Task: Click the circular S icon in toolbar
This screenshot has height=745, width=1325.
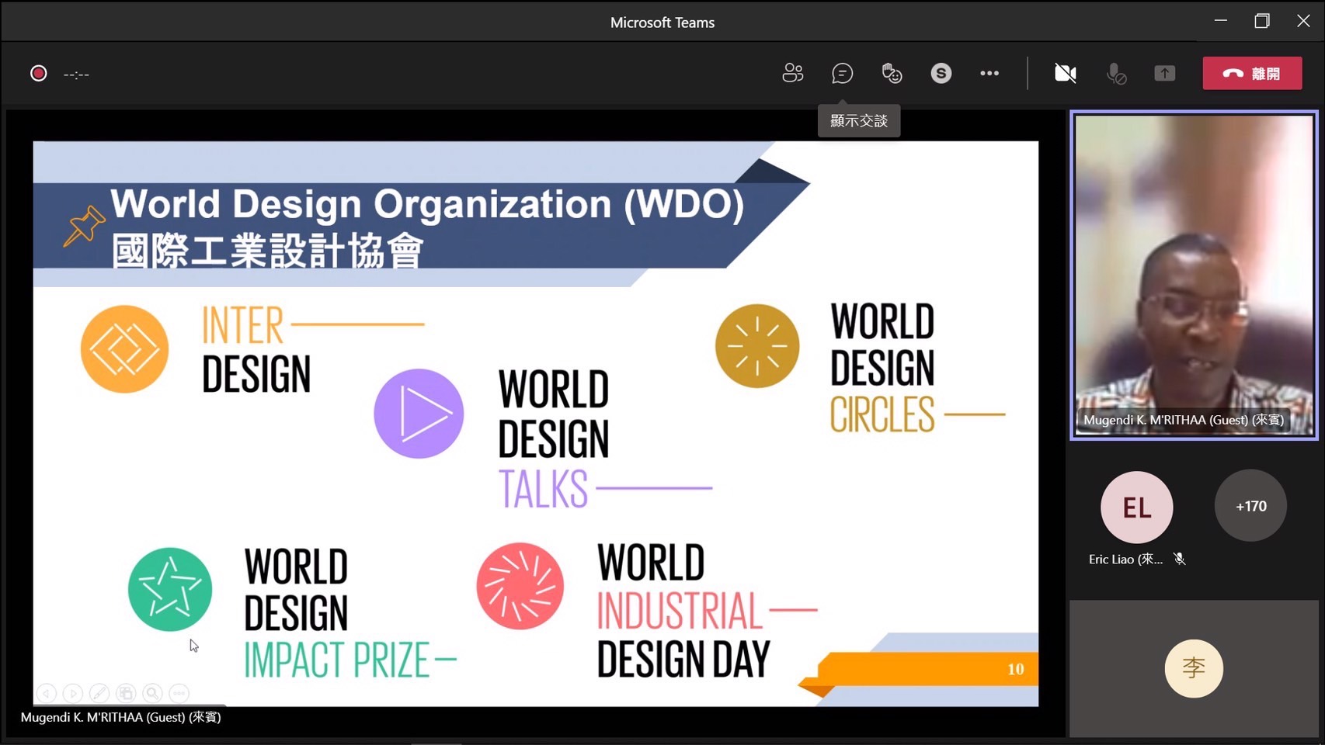Action: click(941, 73)
